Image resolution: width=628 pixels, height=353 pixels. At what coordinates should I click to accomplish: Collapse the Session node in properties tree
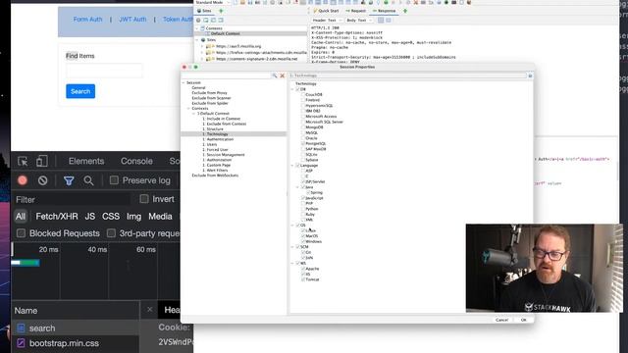(183, 82)
